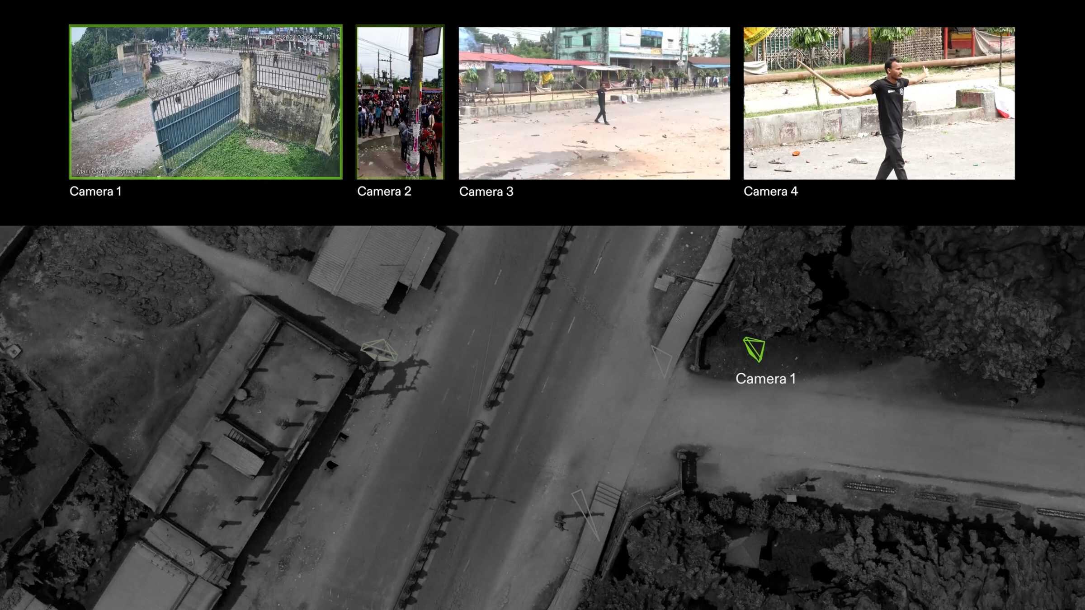Click the Camera 1 text label on the map
The image size is (1085, 610).
(x=765, y=379)
